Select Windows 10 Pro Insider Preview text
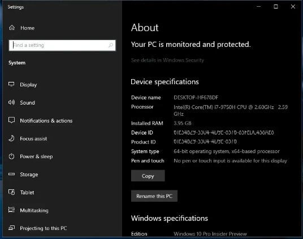The height and width of the screenshot is (239, 303). pyautogui.click(x=210, y=234)
